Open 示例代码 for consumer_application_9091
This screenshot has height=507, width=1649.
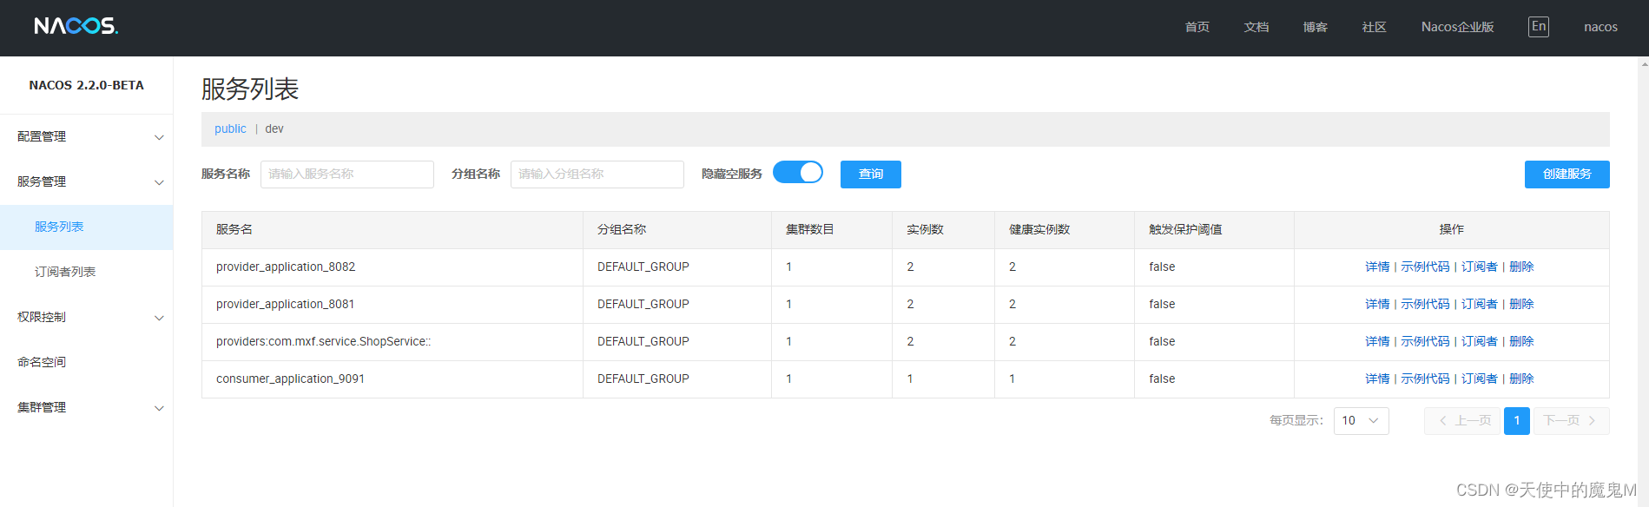click(1425, 379)
